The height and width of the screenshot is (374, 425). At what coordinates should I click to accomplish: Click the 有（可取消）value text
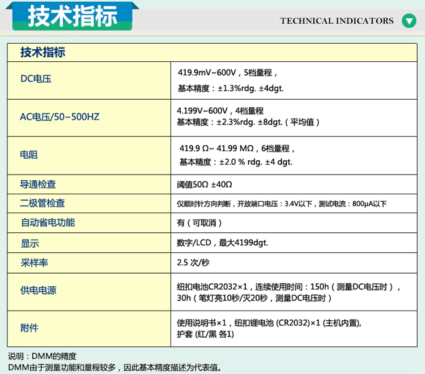click(x=199, y=223)
